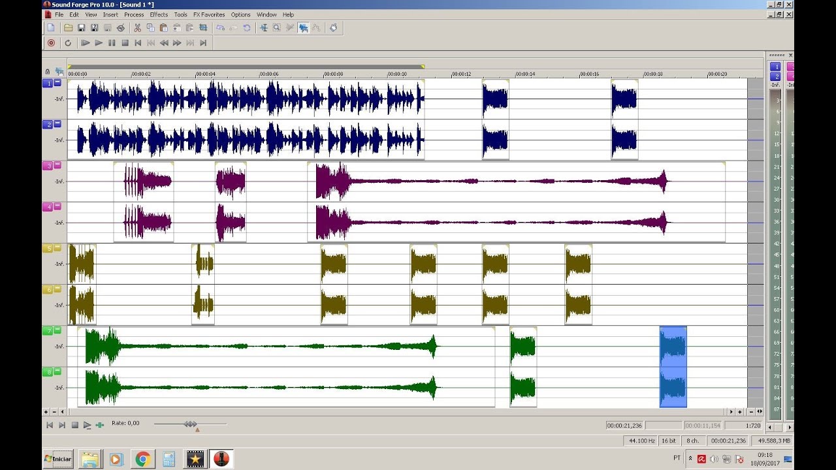Viewport: 836px width, 470px height.
Task: Toggle channel 5 number button
Action: [48, 248]
